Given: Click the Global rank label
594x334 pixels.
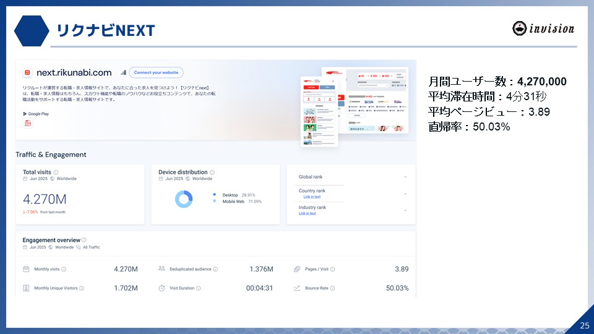Looking at the screenshot, I should 311,177.
